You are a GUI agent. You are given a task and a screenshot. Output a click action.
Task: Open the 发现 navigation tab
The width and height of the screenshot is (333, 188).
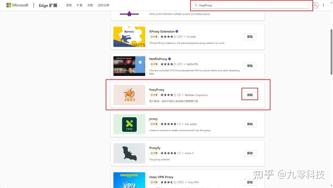coord(69,5)
